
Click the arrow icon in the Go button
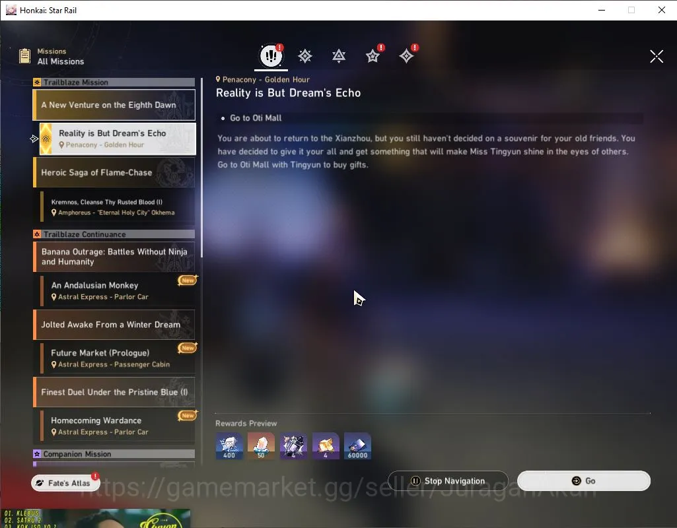576,481
